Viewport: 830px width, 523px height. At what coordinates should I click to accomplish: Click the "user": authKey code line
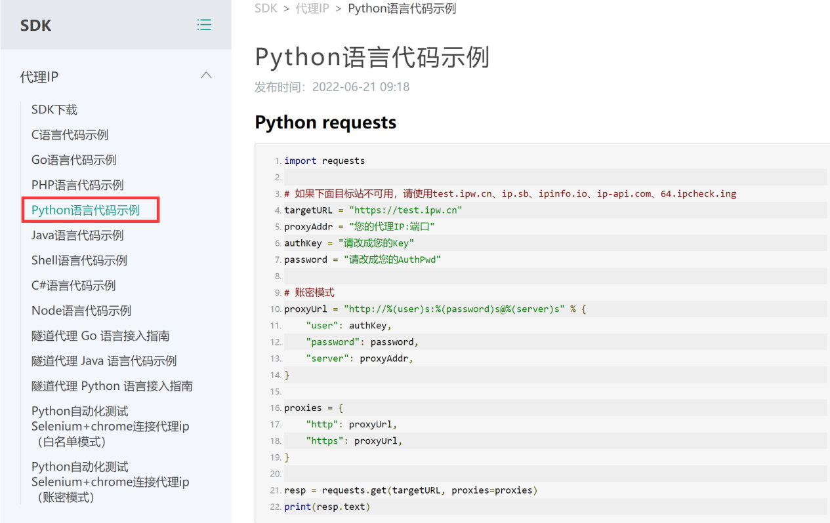[348, 325]
